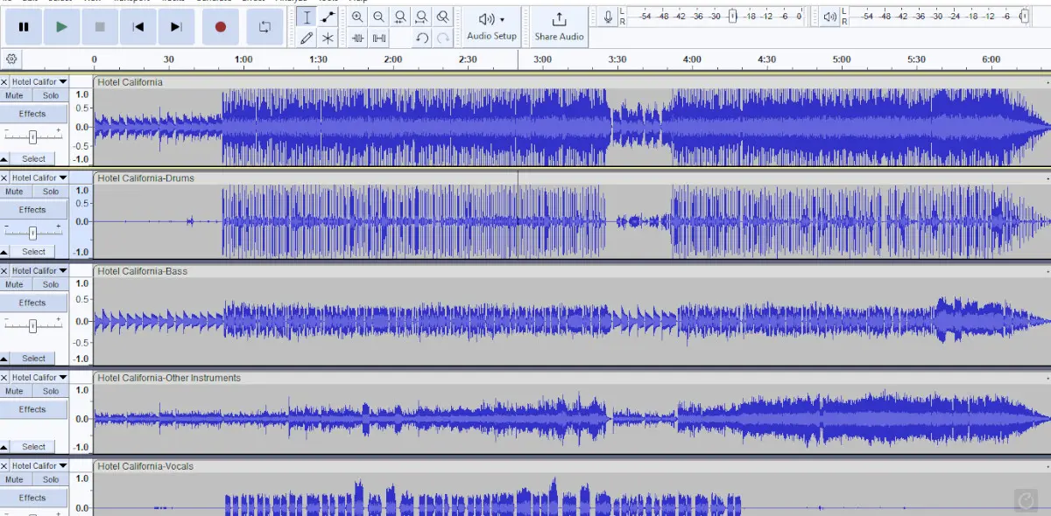Open the Vocals track name dropdown

[x=39, y=466]
